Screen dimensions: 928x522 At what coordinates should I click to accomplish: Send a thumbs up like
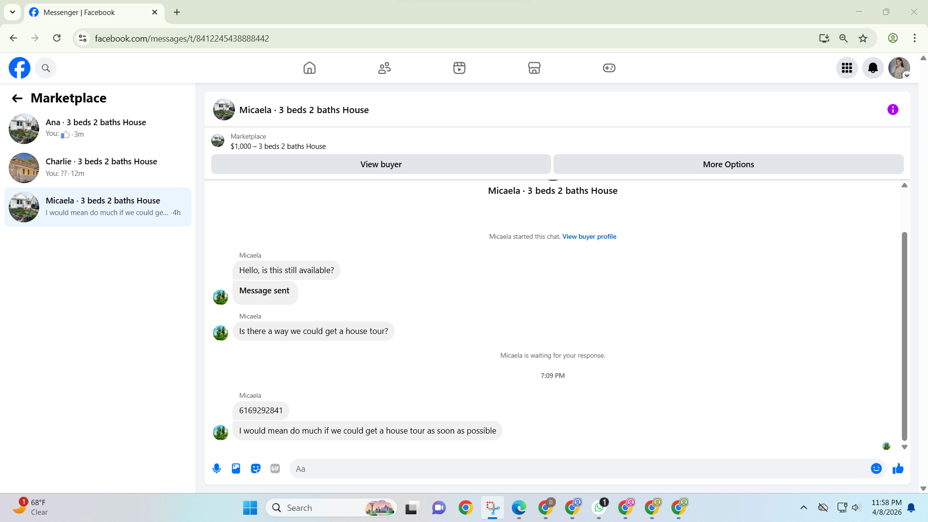(898, 468)
